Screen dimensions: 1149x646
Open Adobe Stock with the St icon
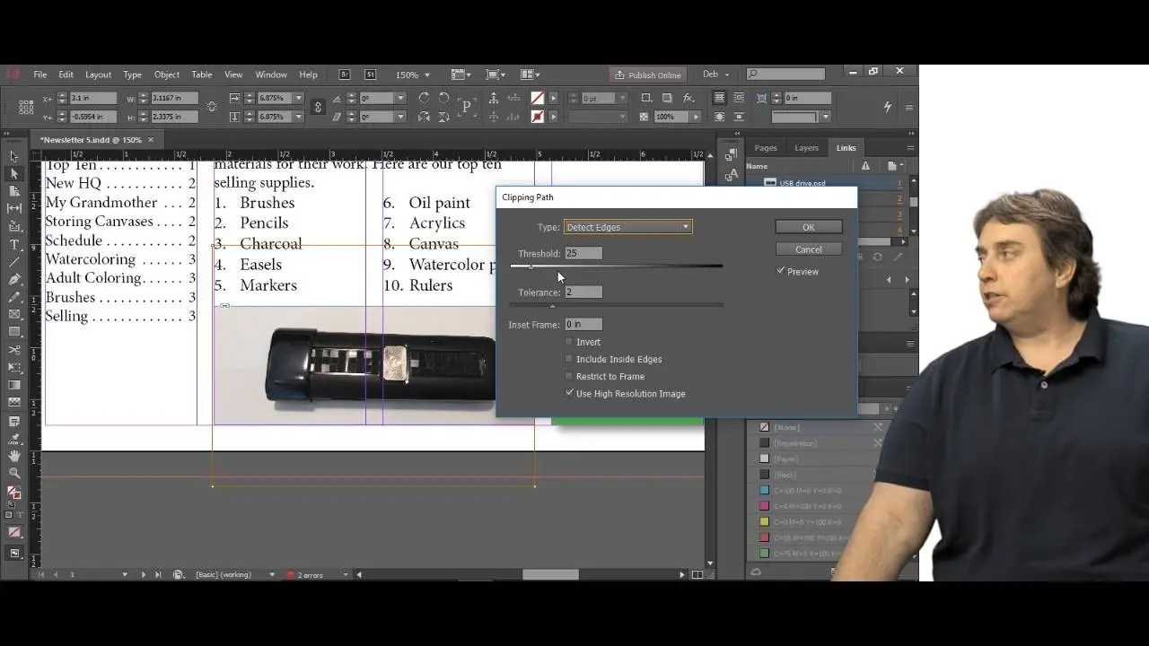(369, 74)
